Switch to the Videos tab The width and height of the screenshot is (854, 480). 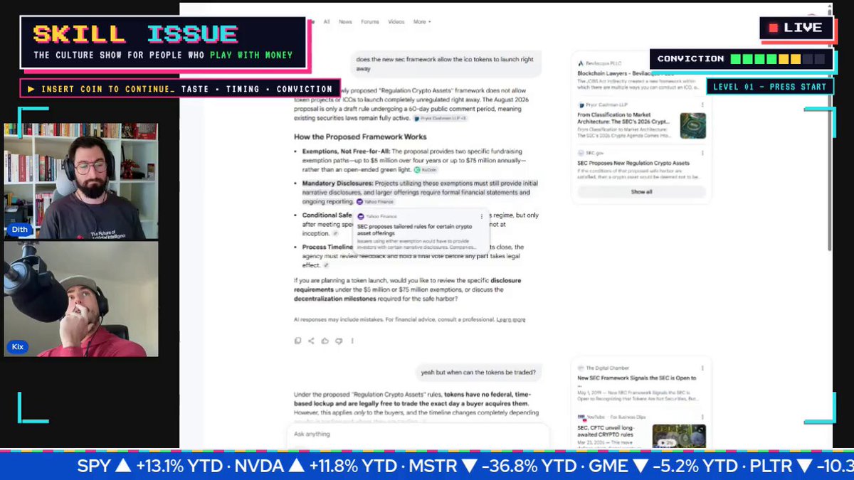tap(396, 22)
